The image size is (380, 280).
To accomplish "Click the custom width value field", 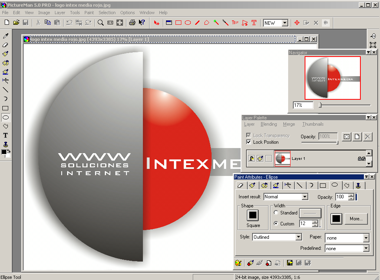I will click(x=306, y=223).
